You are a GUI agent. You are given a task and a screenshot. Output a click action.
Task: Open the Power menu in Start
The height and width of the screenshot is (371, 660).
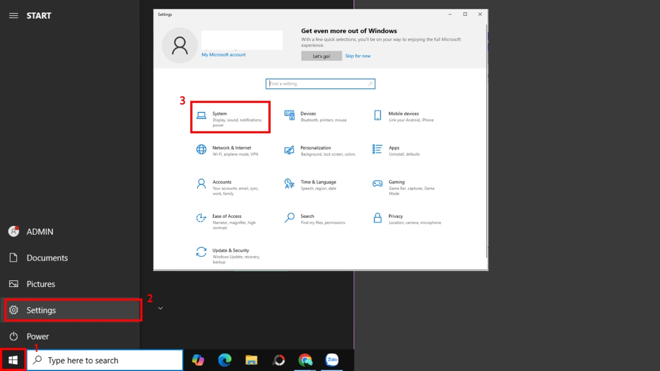pos(37,336)
